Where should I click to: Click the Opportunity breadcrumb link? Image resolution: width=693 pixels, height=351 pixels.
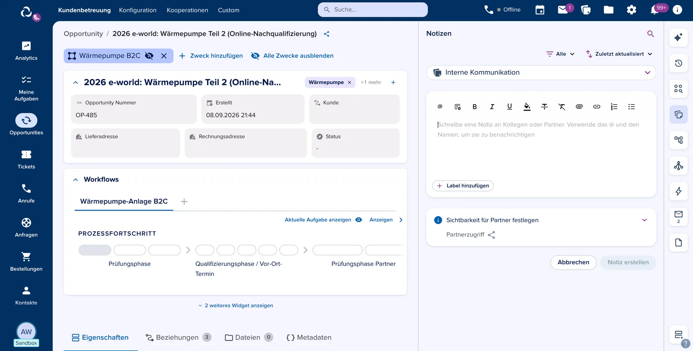tap(83, 34)
